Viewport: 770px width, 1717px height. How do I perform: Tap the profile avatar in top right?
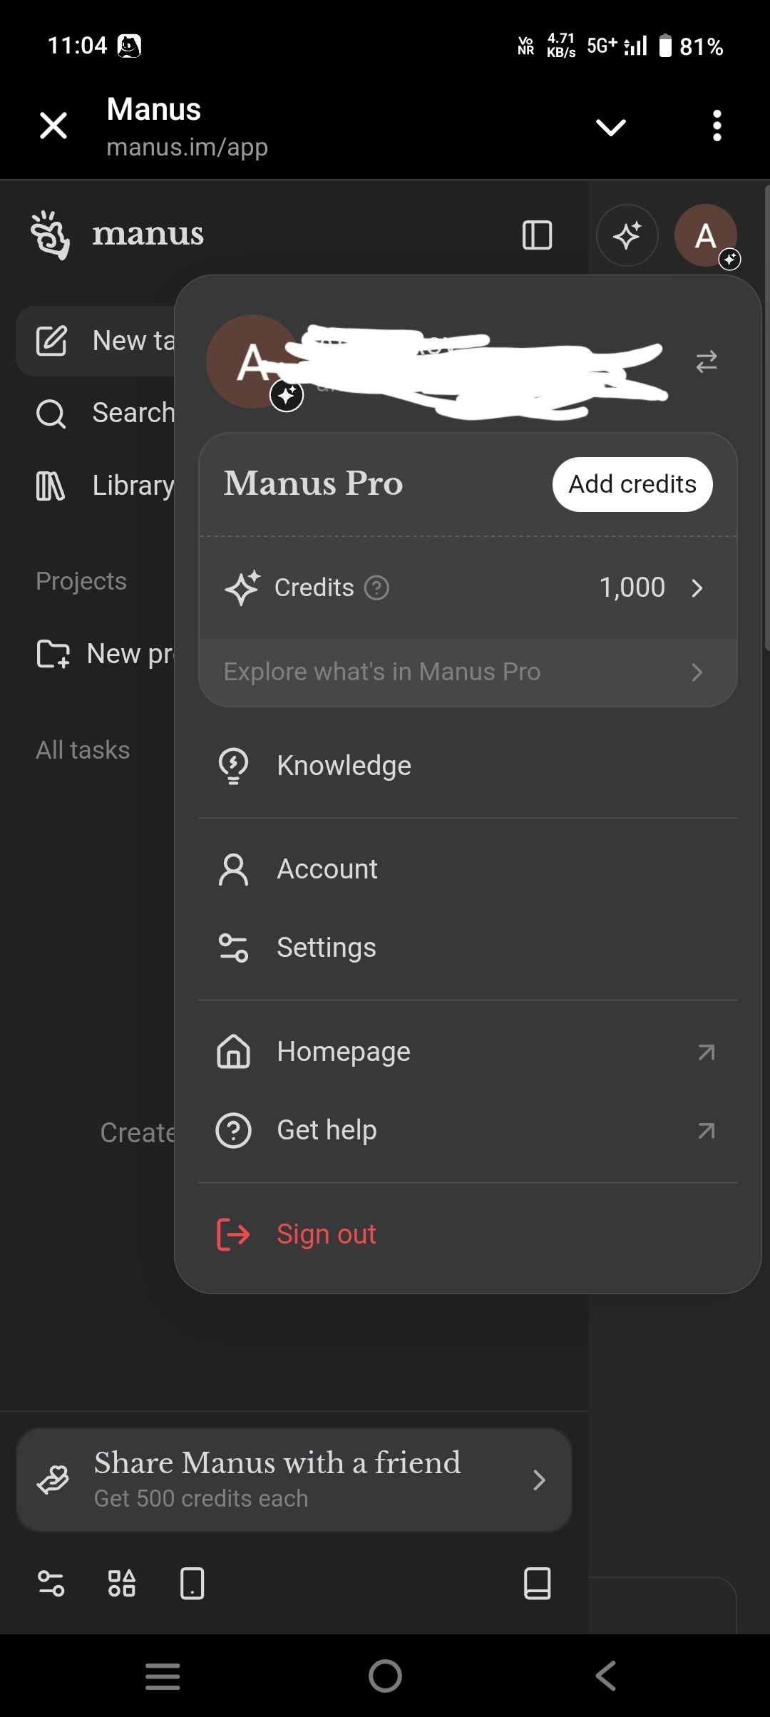tap(705, 235)
